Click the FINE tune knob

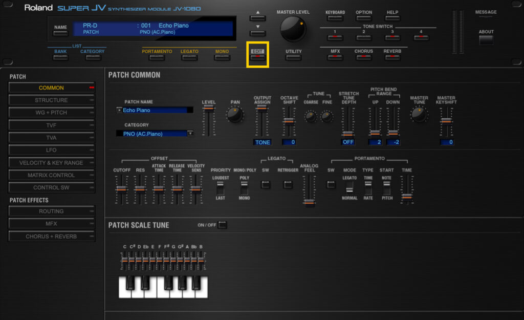(x=326, y=117)
